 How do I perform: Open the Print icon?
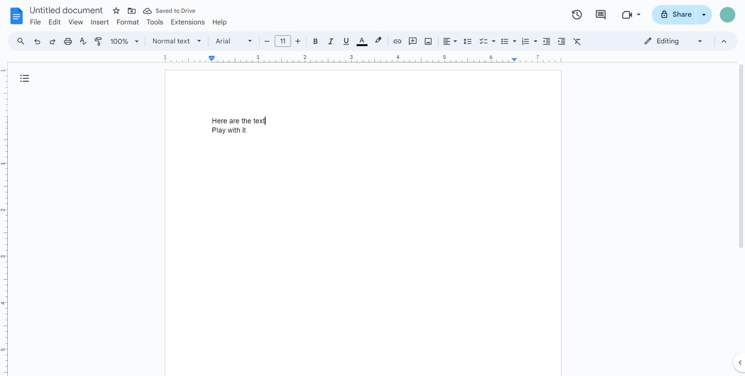coord(68,41)
